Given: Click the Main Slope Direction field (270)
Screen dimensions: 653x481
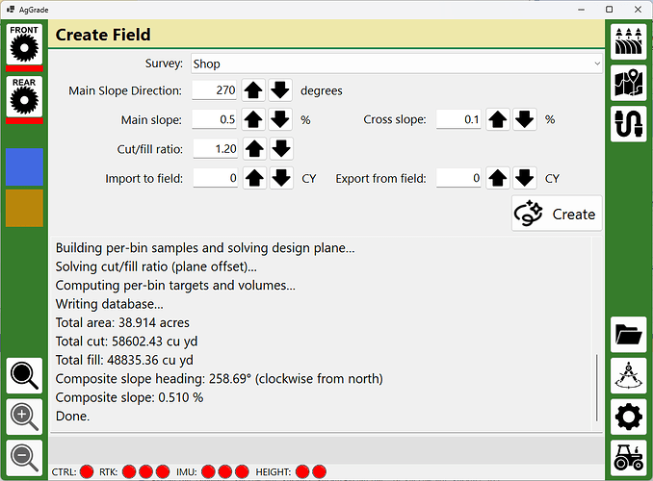Looking at the screenshot, I should 214,90.
